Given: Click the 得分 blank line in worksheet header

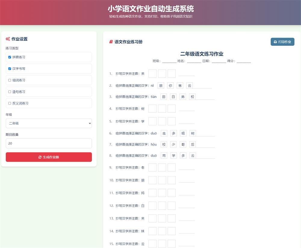Looking at the screenshot, I should click(244, 61).
